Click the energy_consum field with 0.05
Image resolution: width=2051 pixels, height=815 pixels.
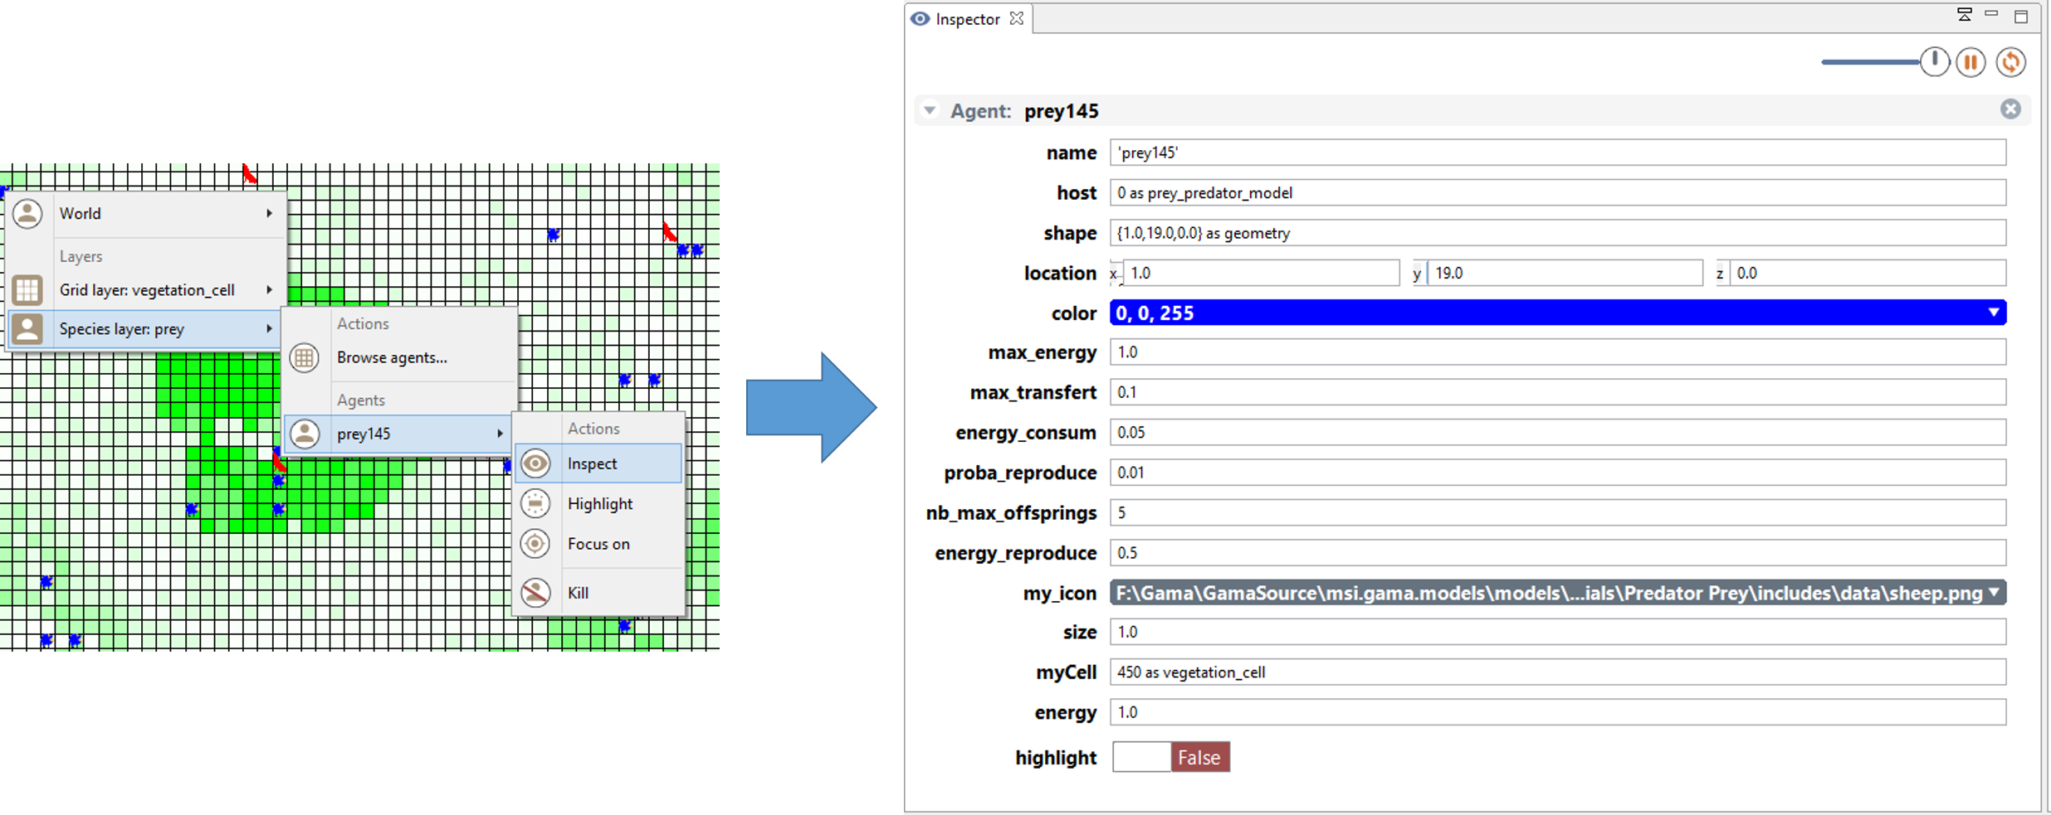point(1558,432)
